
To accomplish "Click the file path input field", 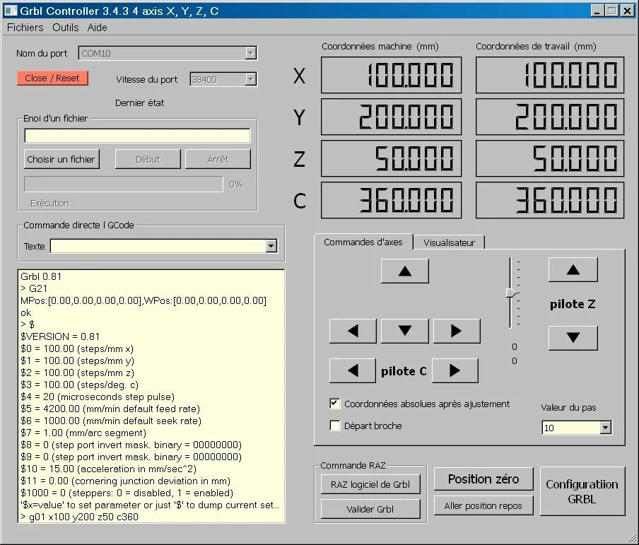I will [x=137, y=136].
